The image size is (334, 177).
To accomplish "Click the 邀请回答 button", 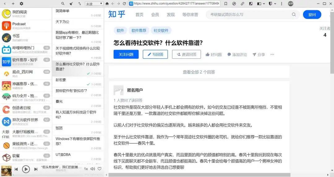I will pyautogui.click(x=186, y=54).
